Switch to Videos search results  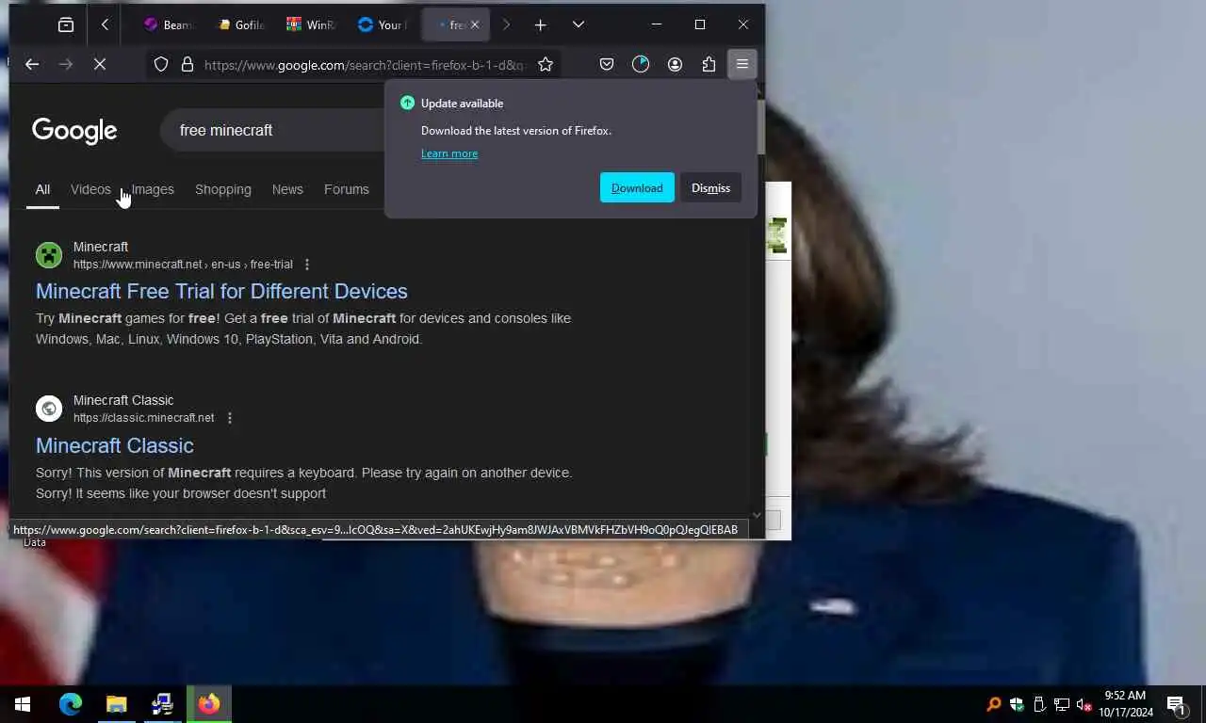coord(90,189)
